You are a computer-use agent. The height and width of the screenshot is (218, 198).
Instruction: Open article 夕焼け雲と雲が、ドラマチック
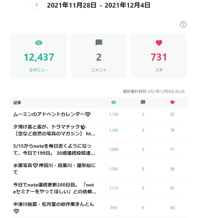click(x=54, y=130)
